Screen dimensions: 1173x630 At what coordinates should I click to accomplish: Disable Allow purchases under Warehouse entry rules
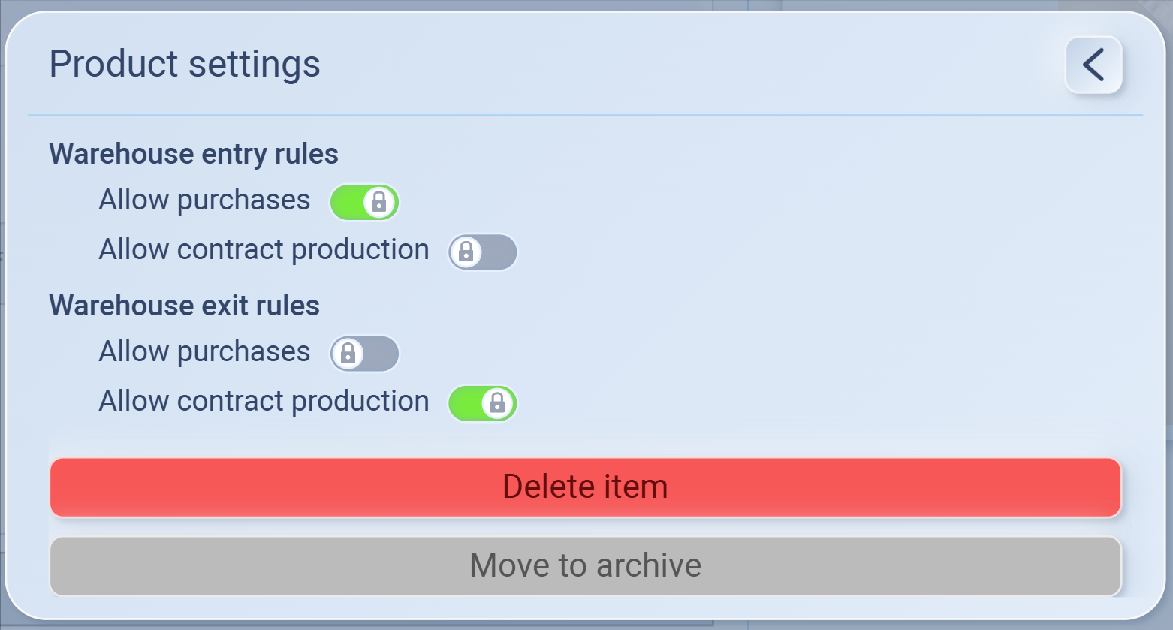tap(364, 202)
